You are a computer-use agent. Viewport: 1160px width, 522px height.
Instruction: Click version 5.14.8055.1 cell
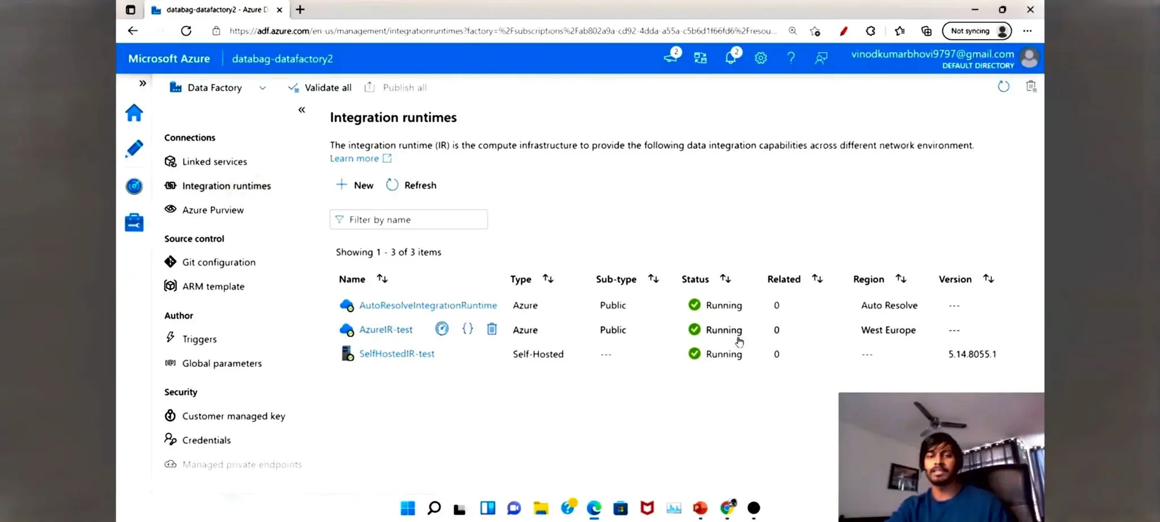click(972, 354)
